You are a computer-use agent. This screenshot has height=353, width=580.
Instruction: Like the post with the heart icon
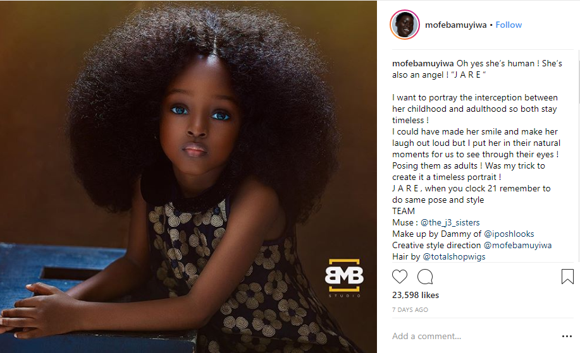400,277
